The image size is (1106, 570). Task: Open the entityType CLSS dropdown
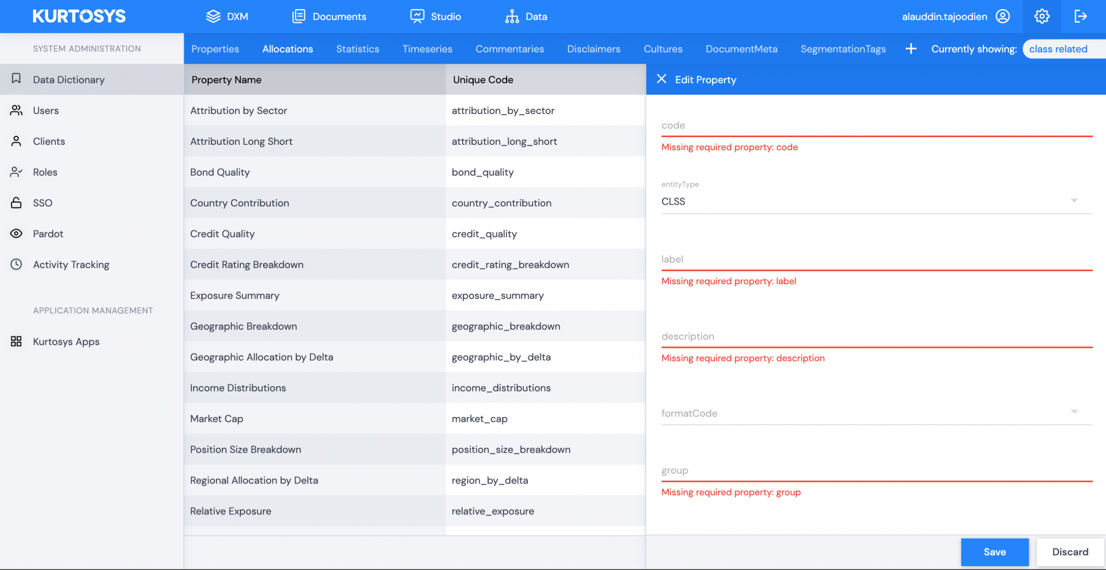(1074, 200)
